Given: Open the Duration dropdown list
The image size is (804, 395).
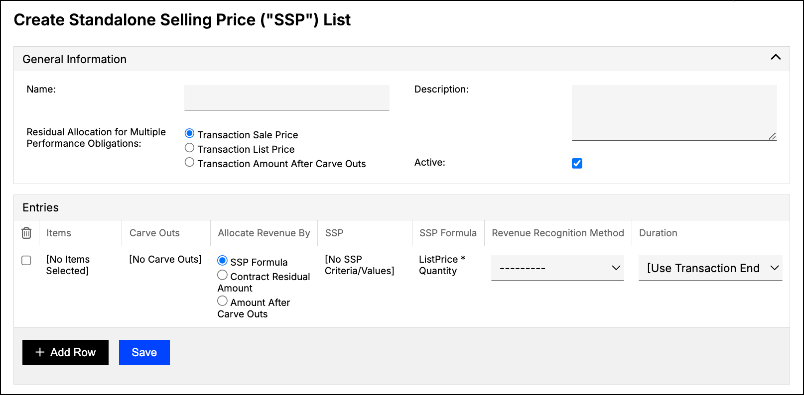Looking at the screenshot, I should click(x=710, y=268).
